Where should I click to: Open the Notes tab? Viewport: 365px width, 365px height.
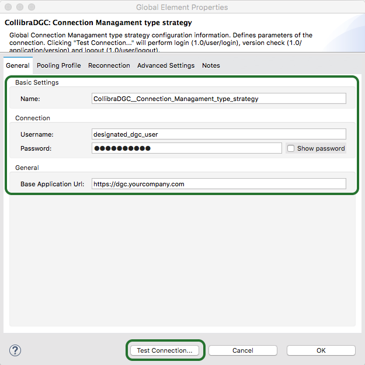211,65
